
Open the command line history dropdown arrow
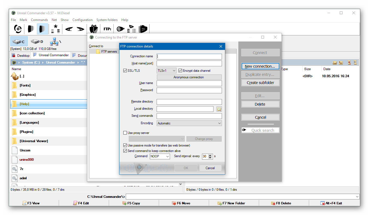coord(357,197)
